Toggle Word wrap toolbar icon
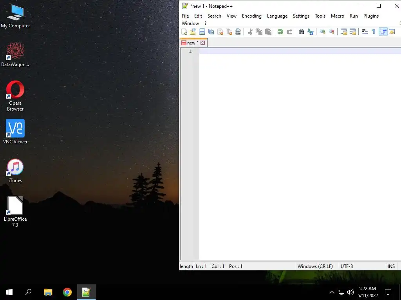Screen dimensions: 401x300 pyautogui.click(x=365, y=32)
